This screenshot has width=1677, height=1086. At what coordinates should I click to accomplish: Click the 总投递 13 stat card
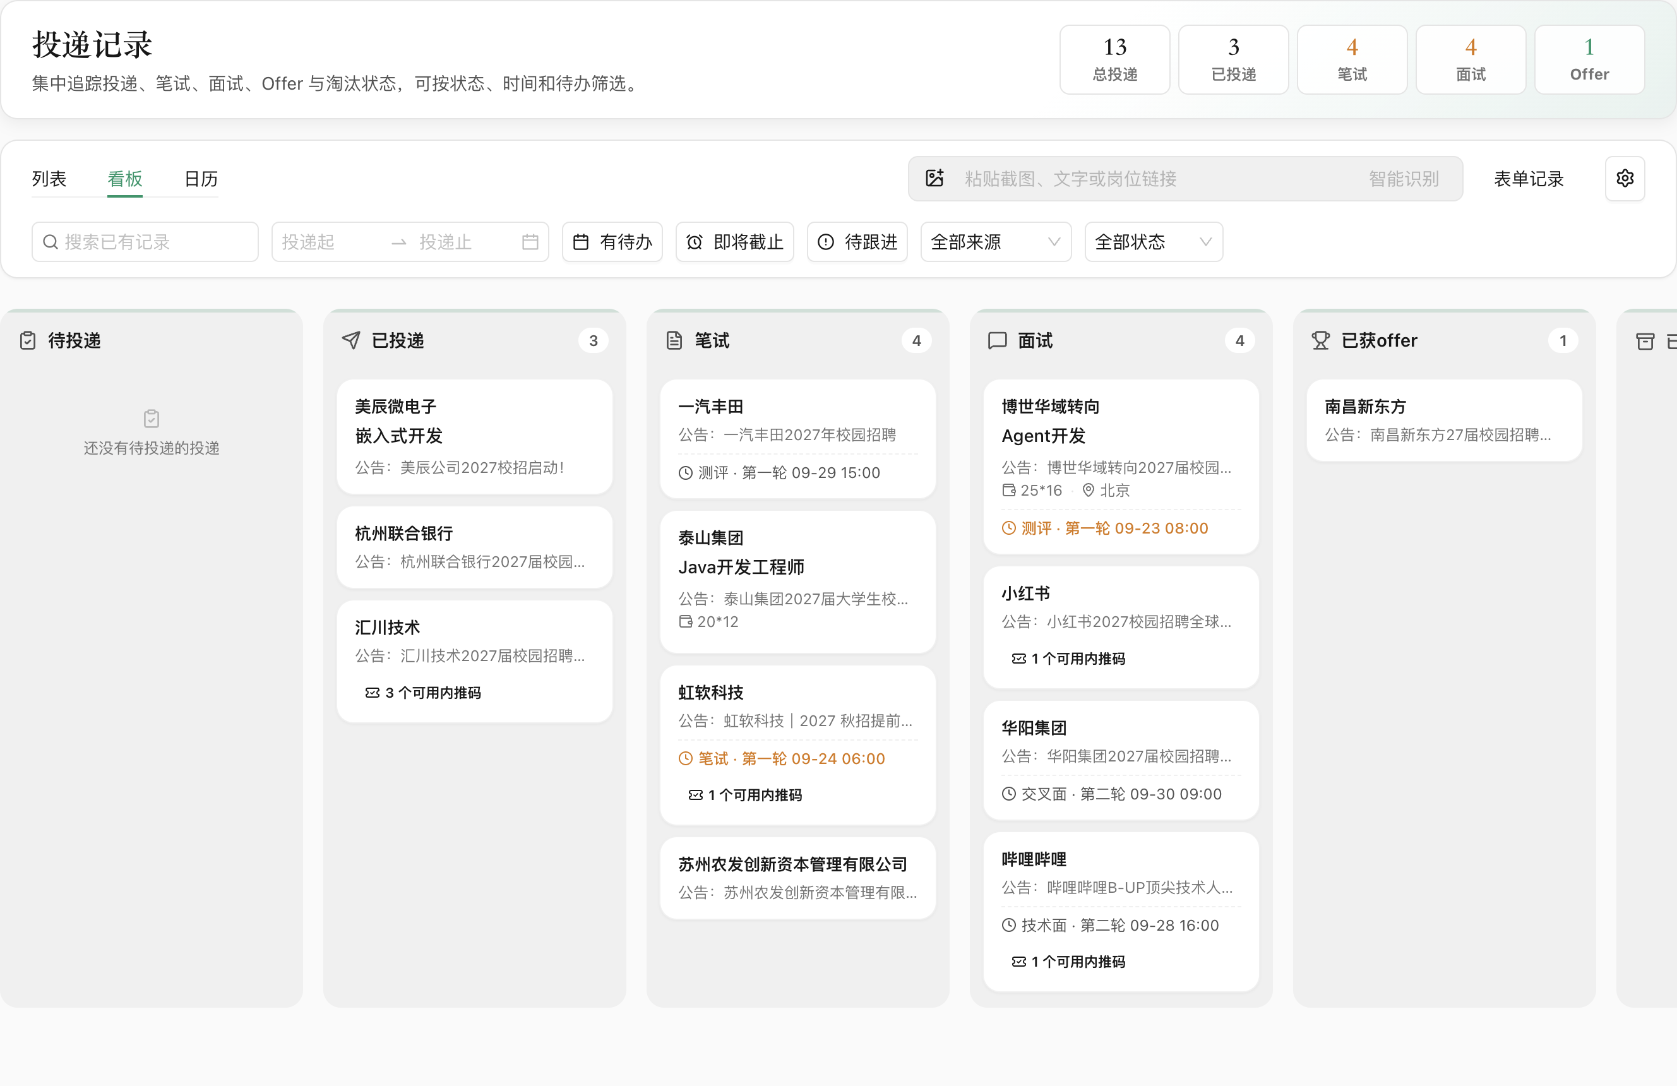click(x=1114, y=59)
